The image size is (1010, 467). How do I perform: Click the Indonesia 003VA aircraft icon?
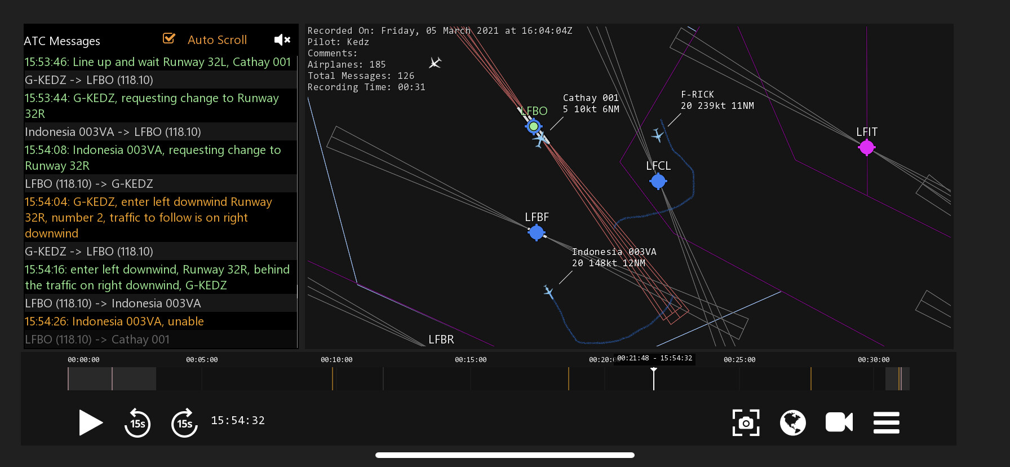(x=548, y=292)
